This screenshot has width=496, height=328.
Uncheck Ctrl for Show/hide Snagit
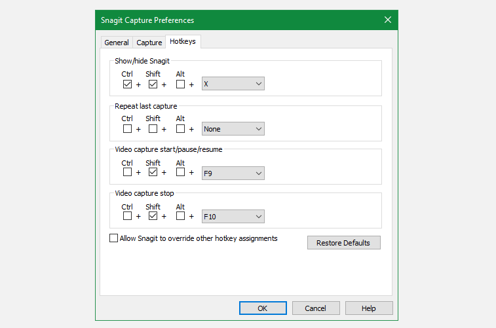point(127,84)
